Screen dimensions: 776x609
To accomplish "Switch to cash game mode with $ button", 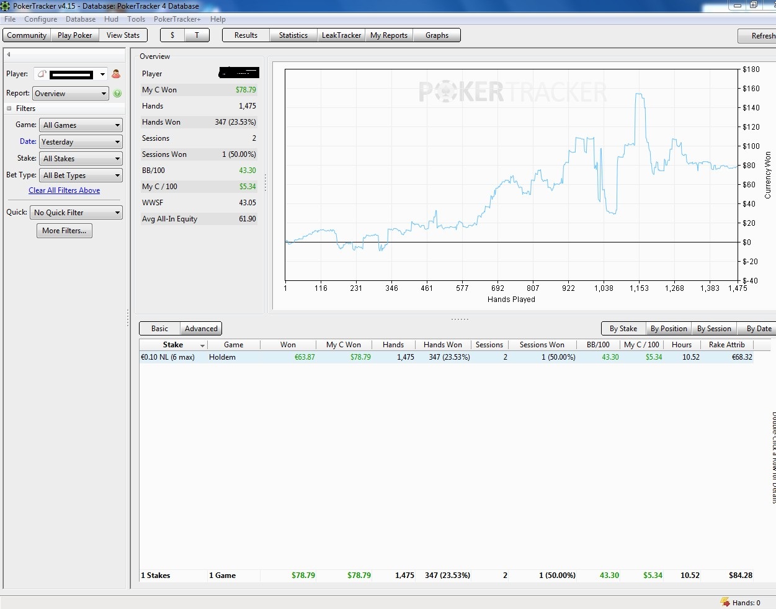I will click(172, 35).
